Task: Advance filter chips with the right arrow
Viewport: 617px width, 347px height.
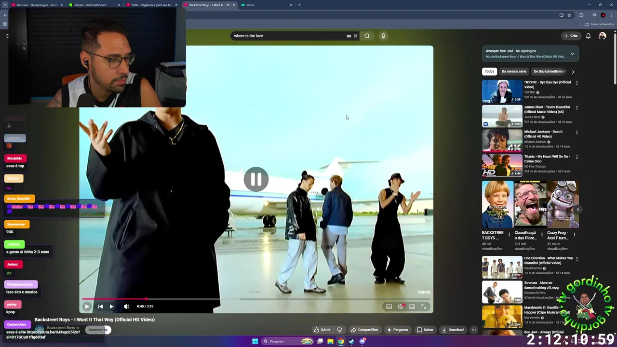Action: pyautogui.click(x=573, y=72)
